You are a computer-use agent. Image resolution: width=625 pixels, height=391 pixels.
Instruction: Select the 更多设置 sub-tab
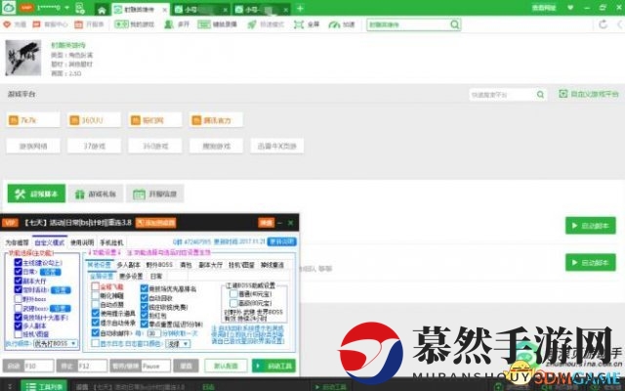point(131,276)
